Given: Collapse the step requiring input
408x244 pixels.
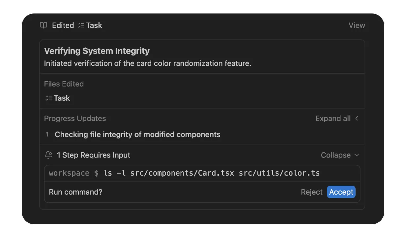Looking at the screenshot, I should 335,155.
